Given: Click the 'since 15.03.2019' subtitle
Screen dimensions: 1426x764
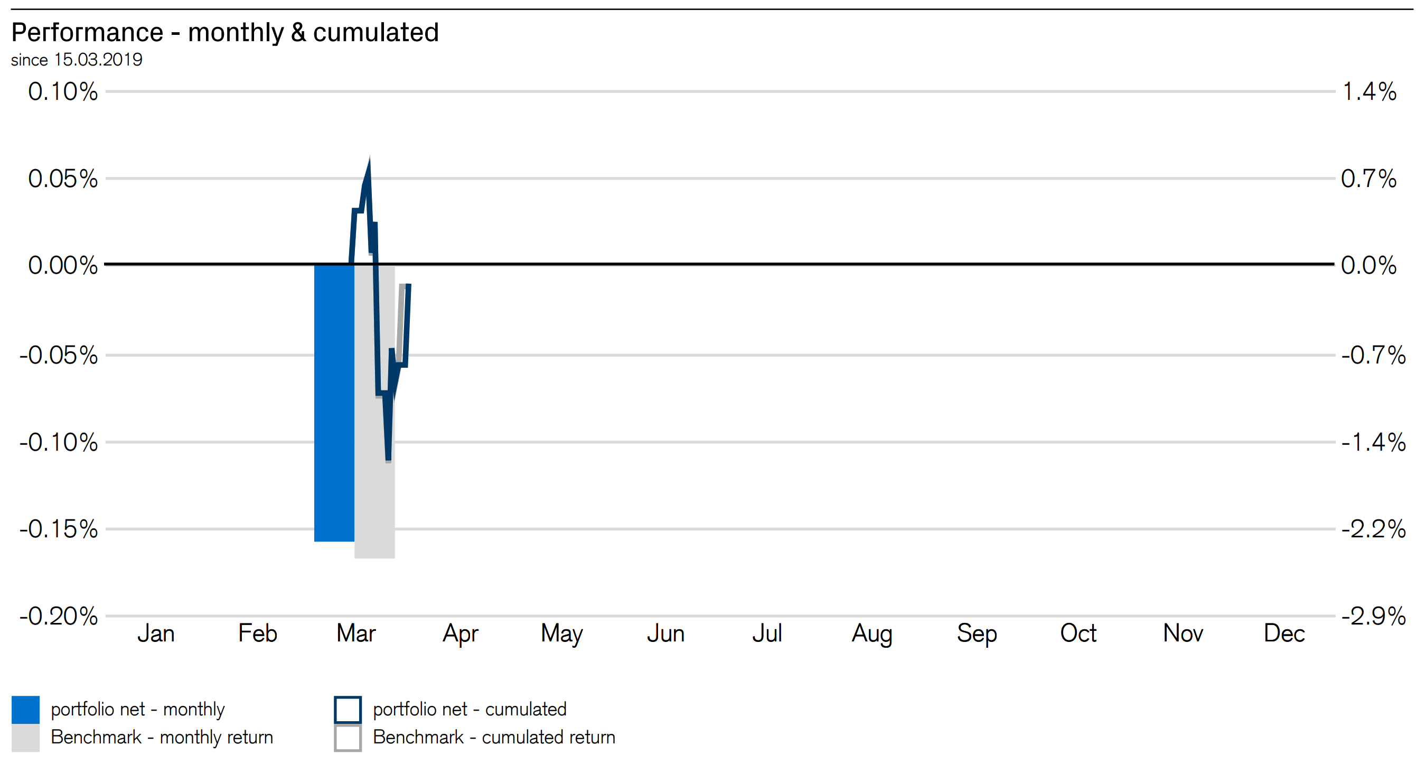Looking at the screenshot, I should (77, 60).
